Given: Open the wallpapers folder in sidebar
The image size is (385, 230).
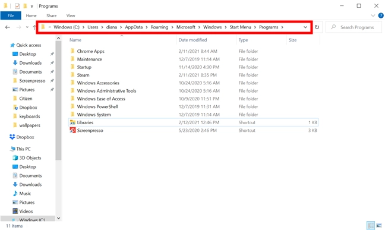Looking at the screenshot, I should pos(30,125).
